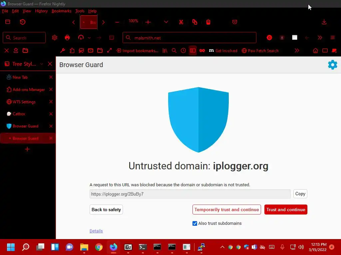Open the Paw Fetch Search bookmark
Screen dimensions: 341x255
(x=260, y=51)
